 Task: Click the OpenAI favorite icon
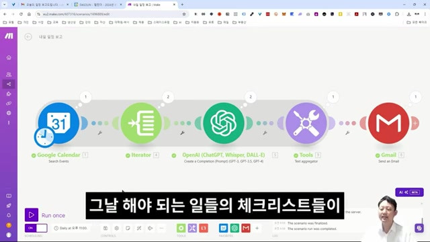[234, 228]
